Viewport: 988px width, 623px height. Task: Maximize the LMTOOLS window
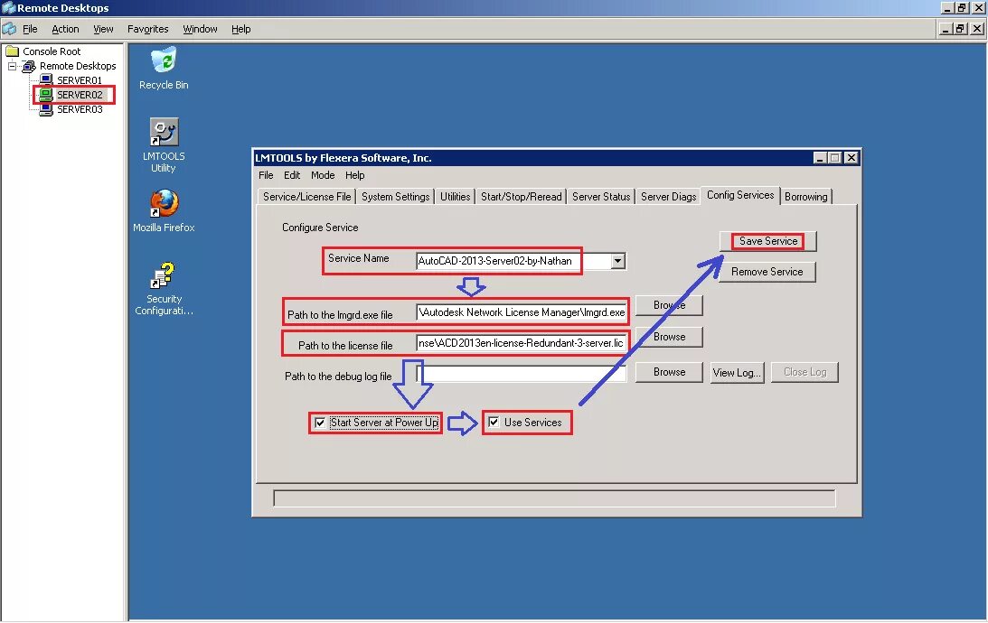point(835,158)
